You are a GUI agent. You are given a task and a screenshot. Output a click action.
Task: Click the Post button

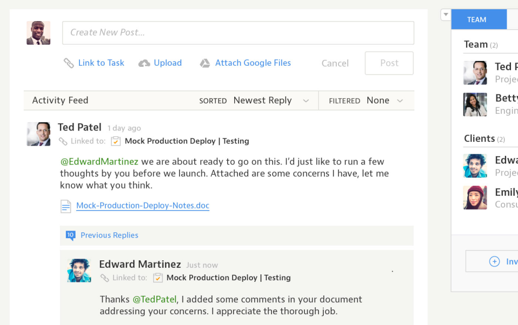[389, 63]
